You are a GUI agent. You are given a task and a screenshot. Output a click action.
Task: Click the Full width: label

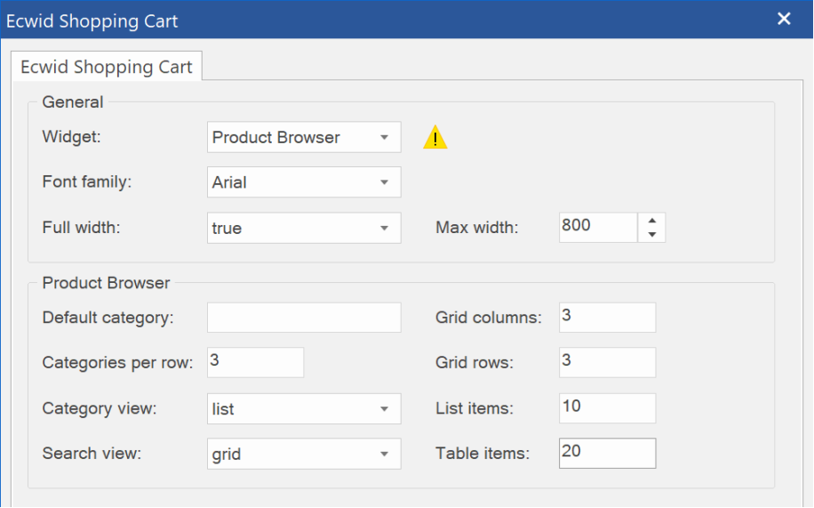[81, 227]
